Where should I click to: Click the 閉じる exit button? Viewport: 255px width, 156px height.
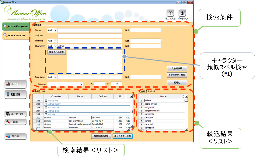coord(16,136)
